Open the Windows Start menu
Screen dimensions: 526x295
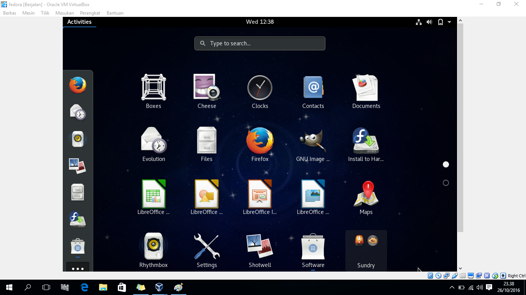click(x=9, y=287)
